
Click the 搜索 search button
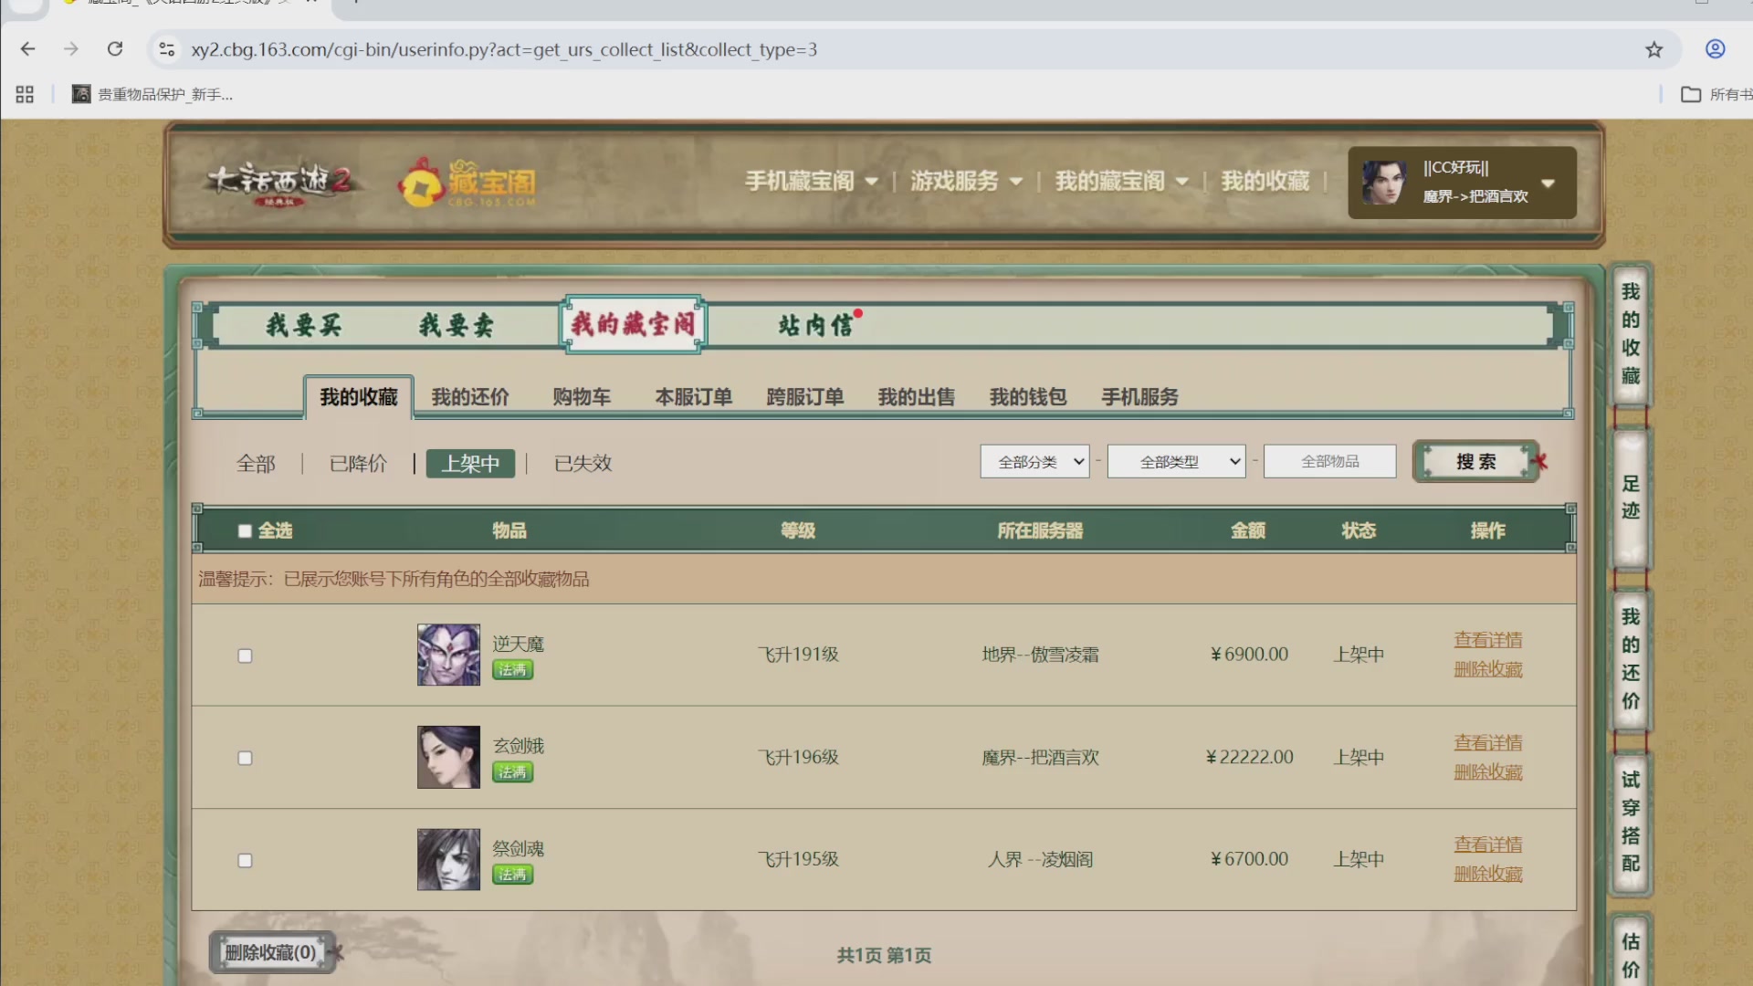click(x=1475, y=461)
